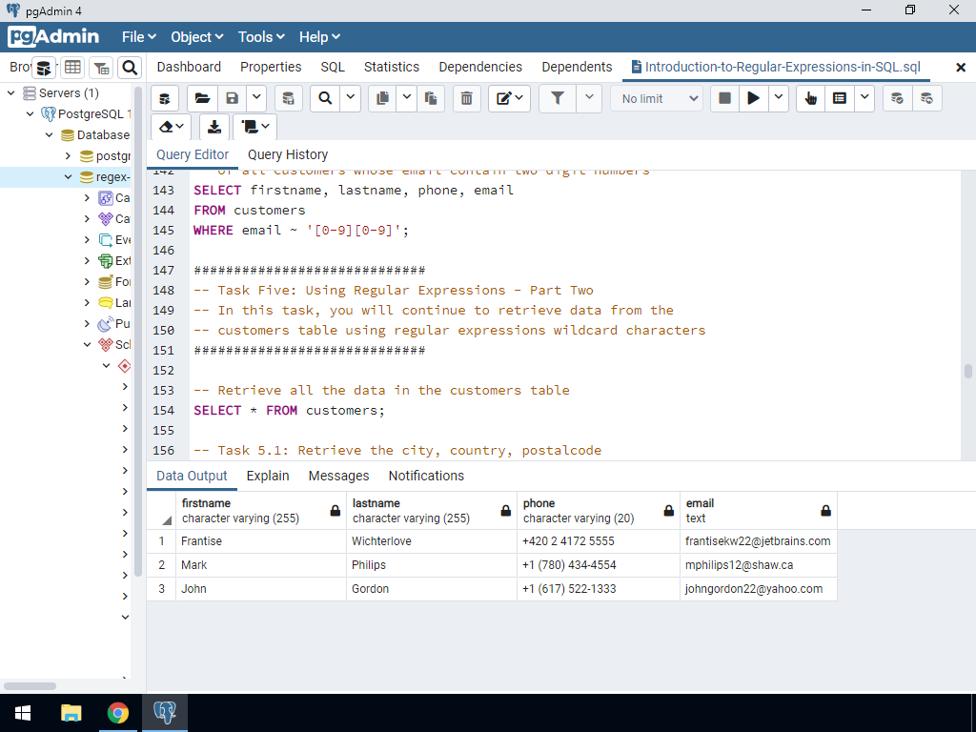Viewport: 976px width, 732px height.
Task: Close the Introduction-to-Regular-Expressions SQL tab
Action: tap(961, 67)
